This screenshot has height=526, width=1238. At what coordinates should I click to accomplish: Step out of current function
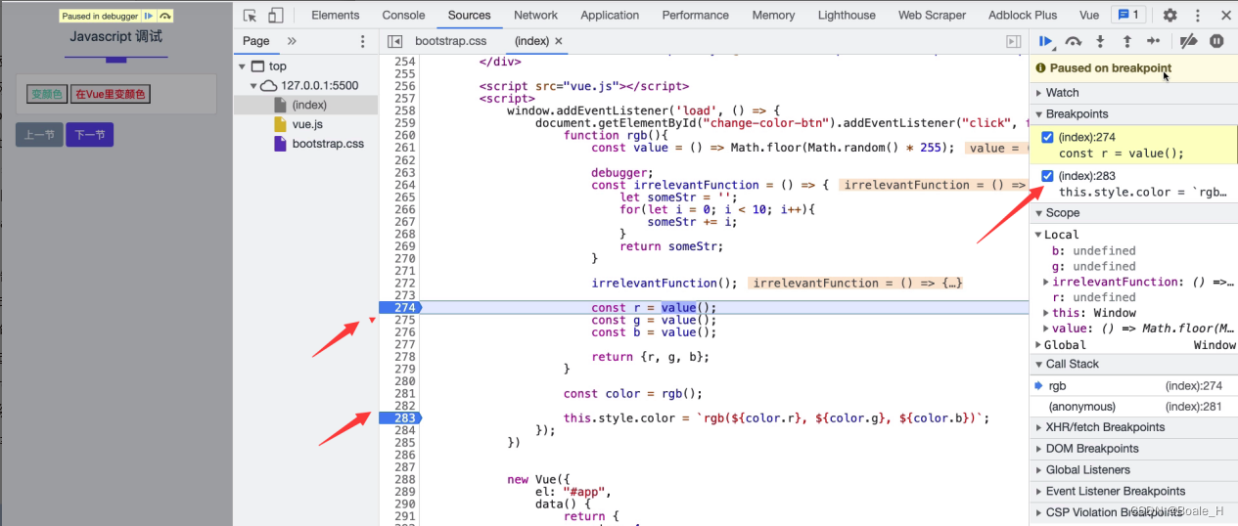1126,41
